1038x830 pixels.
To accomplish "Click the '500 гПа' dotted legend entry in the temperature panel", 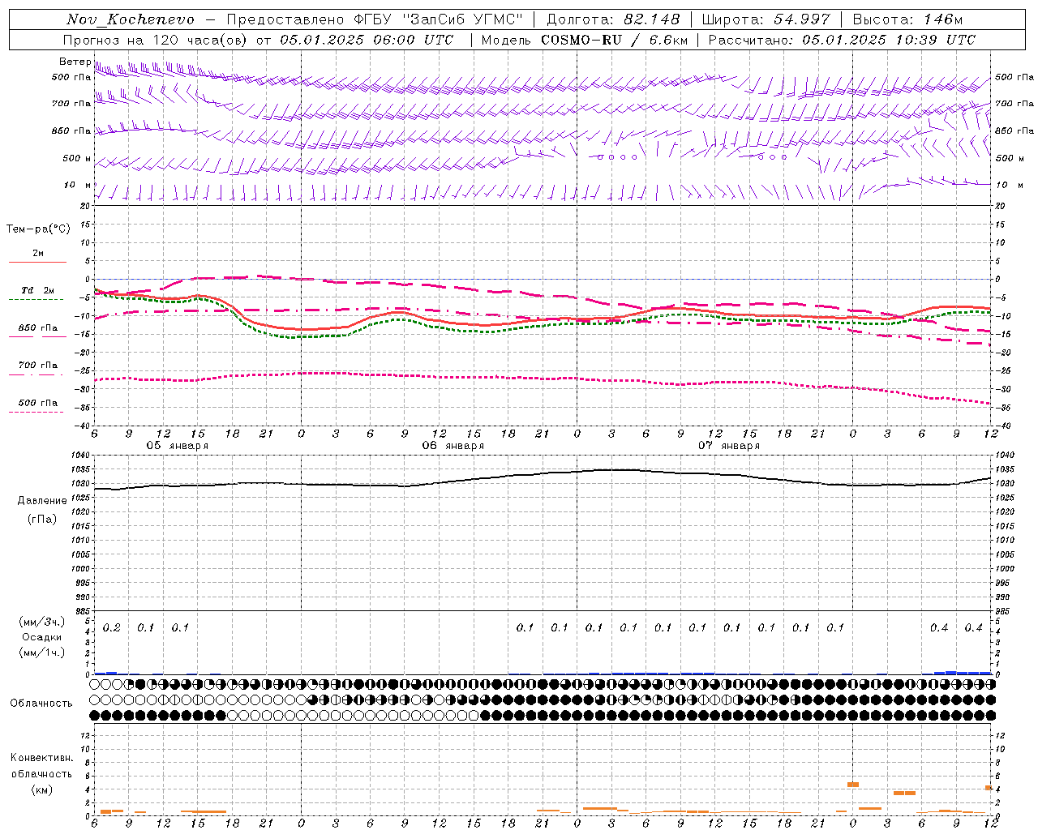I will click(x=37, y=403).
